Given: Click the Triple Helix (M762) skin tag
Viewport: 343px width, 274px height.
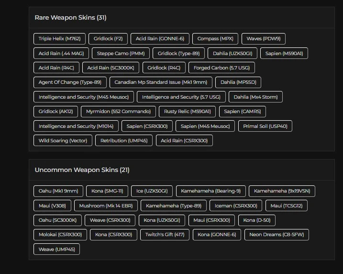Looking at the screenshot, I should [x=59, y=39].
